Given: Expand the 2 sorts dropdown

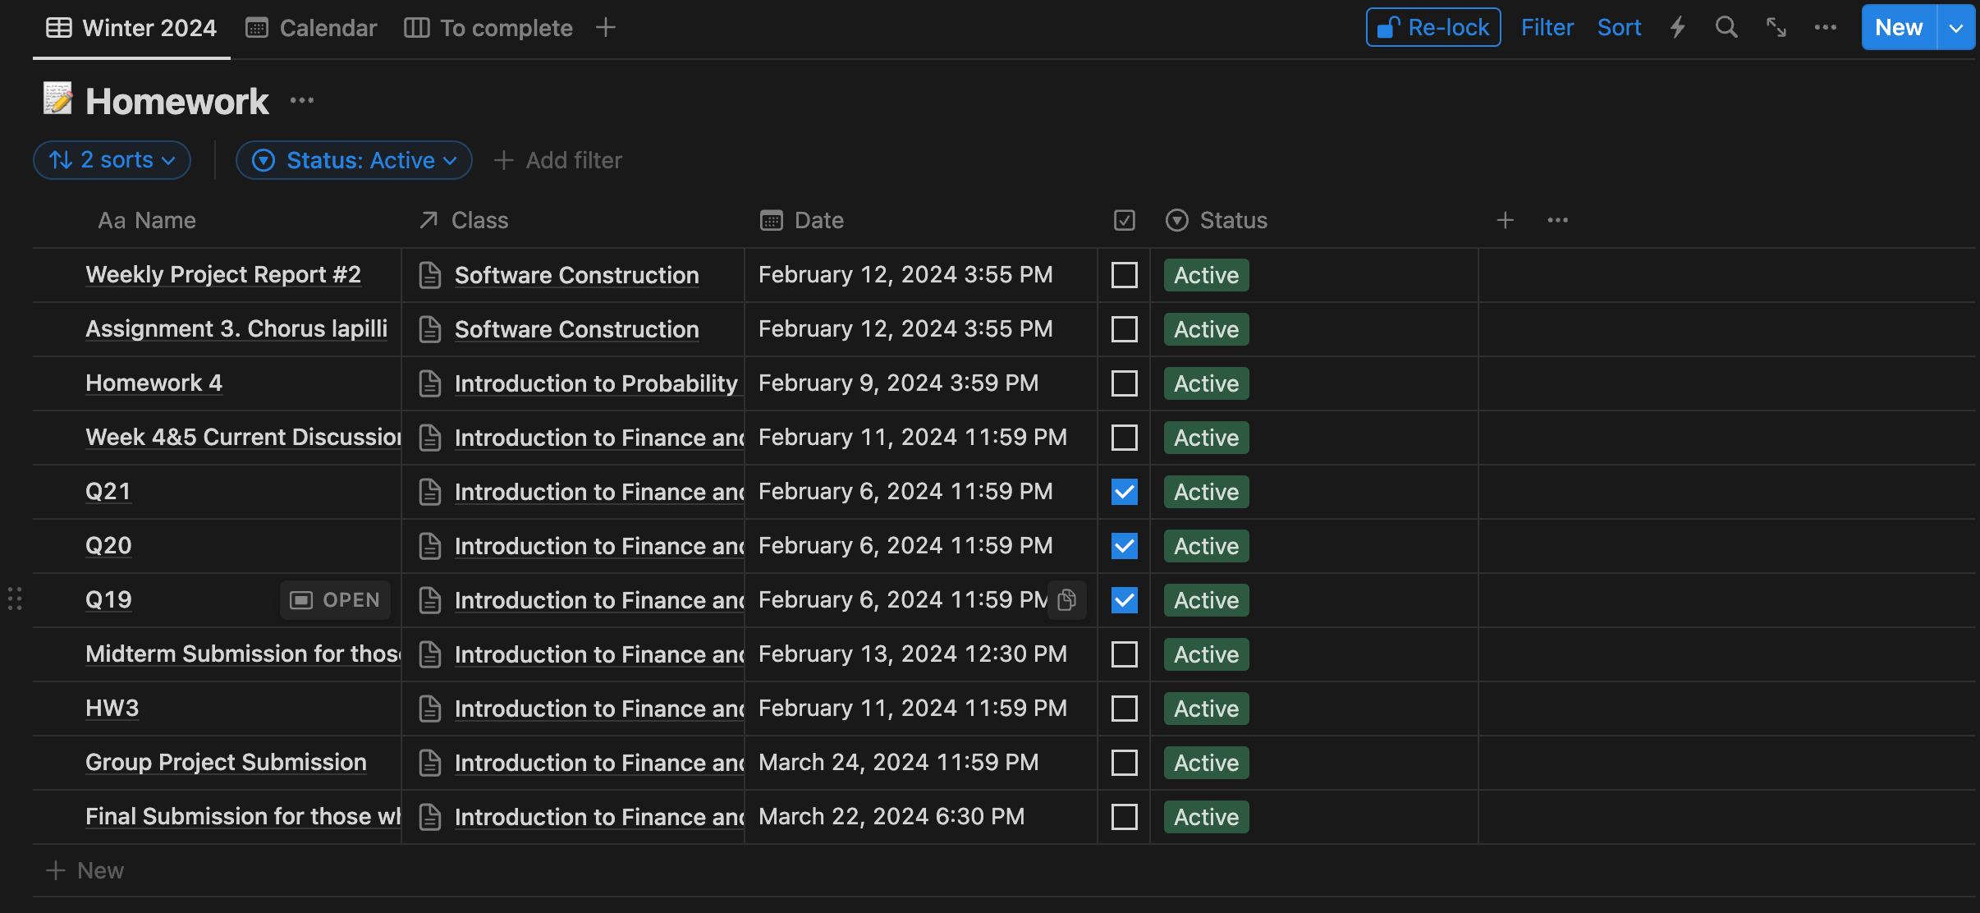Looking at the screenshot, I should click(x=112, y=160).
